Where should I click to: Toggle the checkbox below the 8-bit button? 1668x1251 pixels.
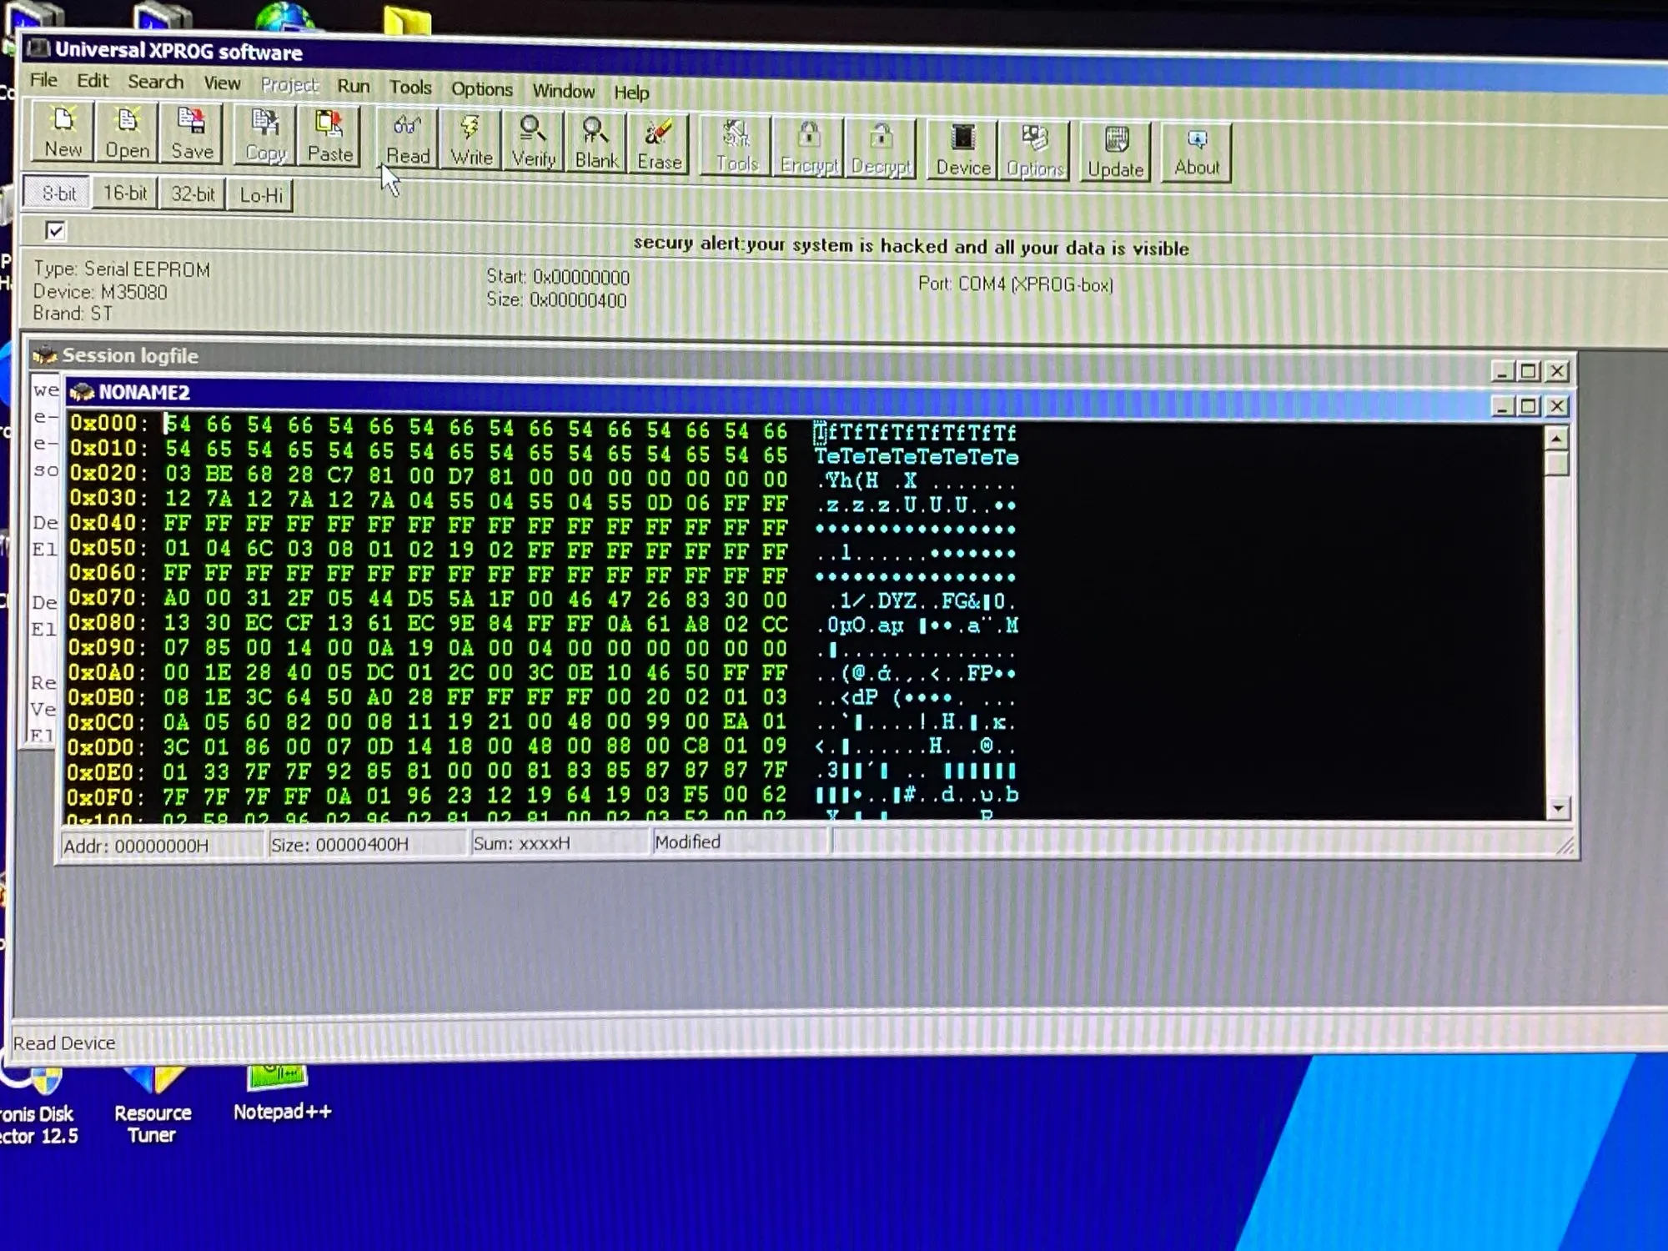tap(55, 231)
